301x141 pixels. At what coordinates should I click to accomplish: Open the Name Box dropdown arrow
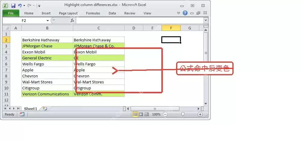48,20
